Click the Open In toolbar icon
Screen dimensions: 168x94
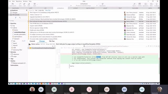pos(134,4)
